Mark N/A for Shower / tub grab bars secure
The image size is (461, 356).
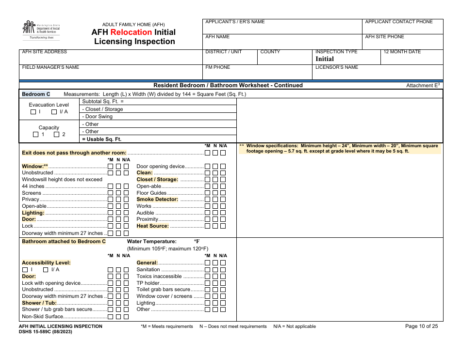point(125,310)
